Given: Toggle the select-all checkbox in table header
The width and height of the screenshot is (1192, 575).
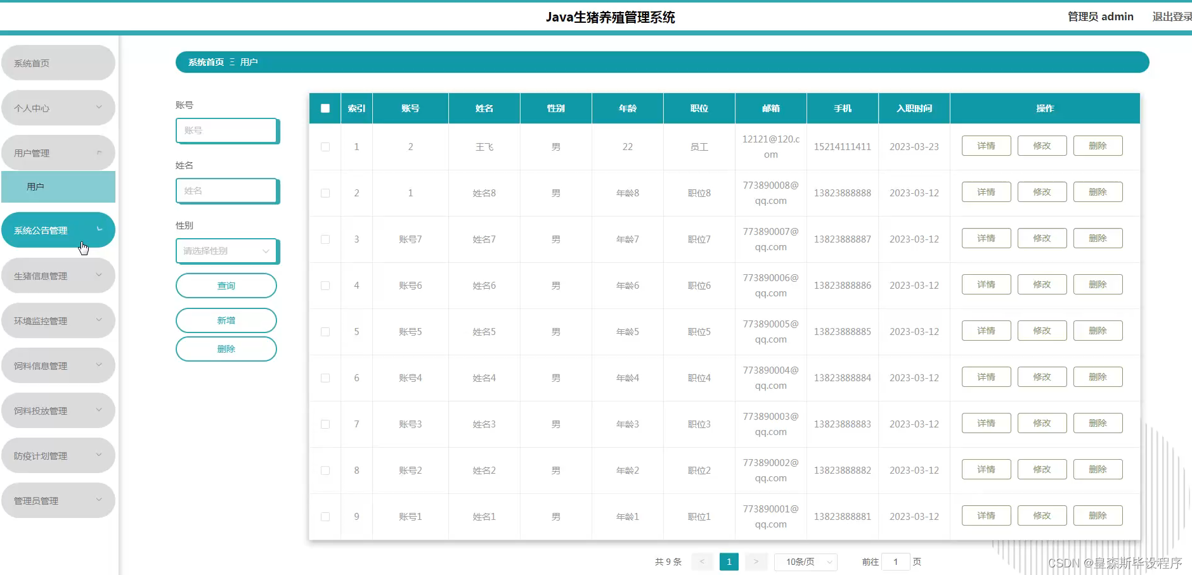Looking at the screenshot, I should (325, 108).
